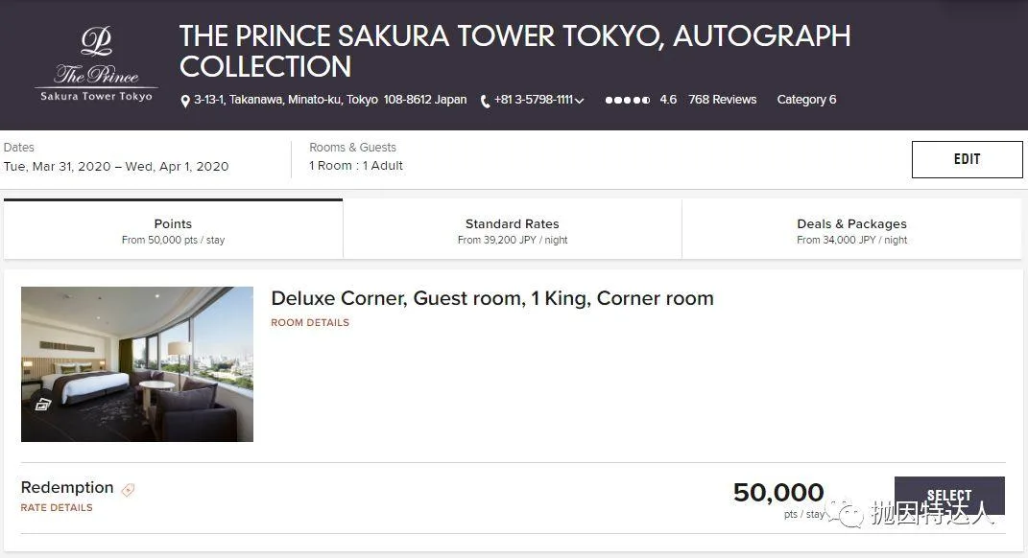Click the Deluxe Corner room thumbnail
The width and height of the screenshot is (1028, 558).
coord(137,364)
